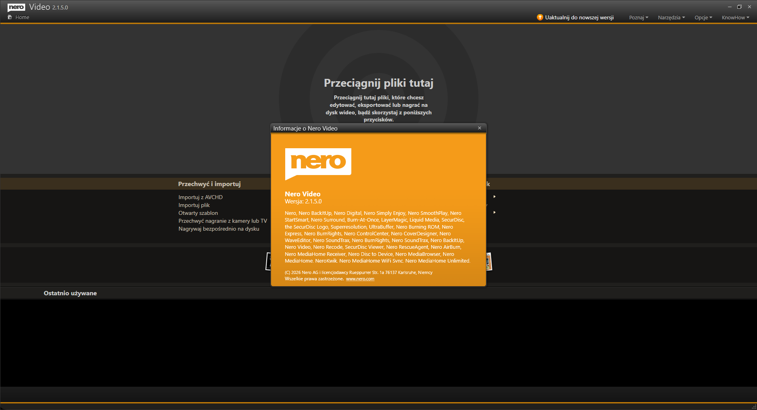The image size is (757, 410).
Task: Choose Nagrywaj bezpośrednio na dysku
Action: point(219,229)
